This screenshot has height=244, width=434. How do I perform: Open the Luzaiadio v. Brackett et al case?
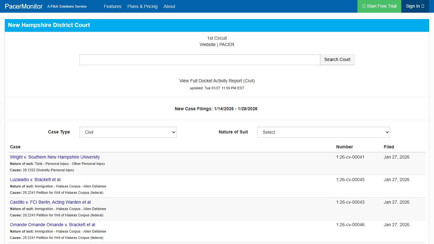point(35,180)
